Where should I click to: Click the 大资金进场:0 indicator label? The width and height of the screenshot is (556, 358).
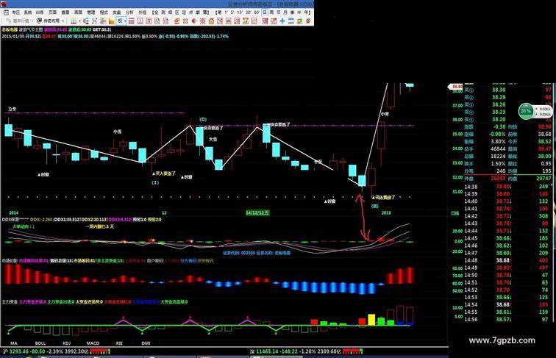89,302
